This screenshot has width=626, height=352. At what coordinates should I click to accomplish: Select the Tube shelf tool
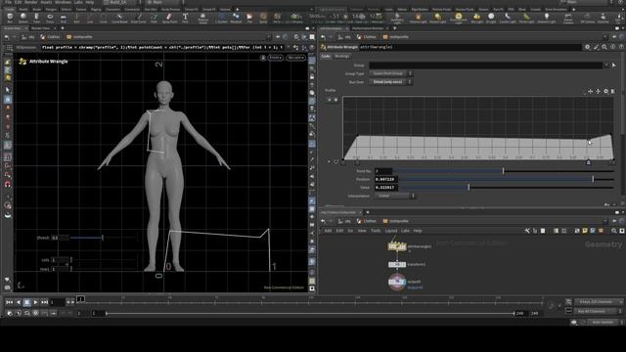click(36, 18)
